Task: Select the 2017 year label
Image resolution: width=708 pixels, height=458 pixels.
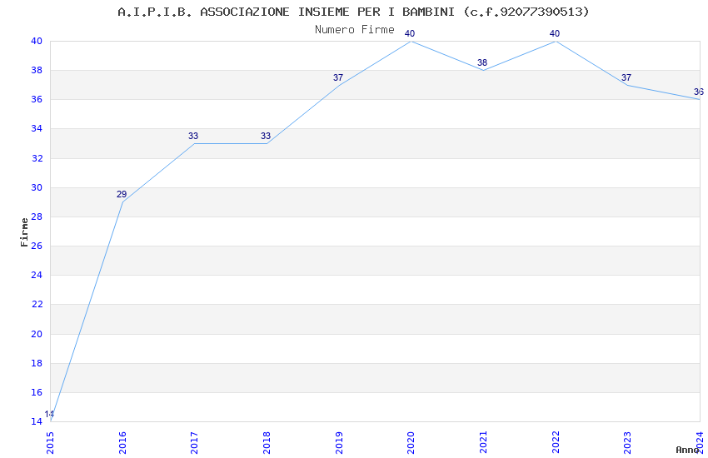Action: pos(194,443)
